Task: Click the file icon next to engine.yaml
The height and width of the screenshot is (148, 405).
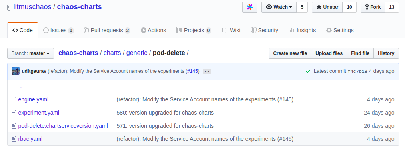Action: click(x=14, y=99)
